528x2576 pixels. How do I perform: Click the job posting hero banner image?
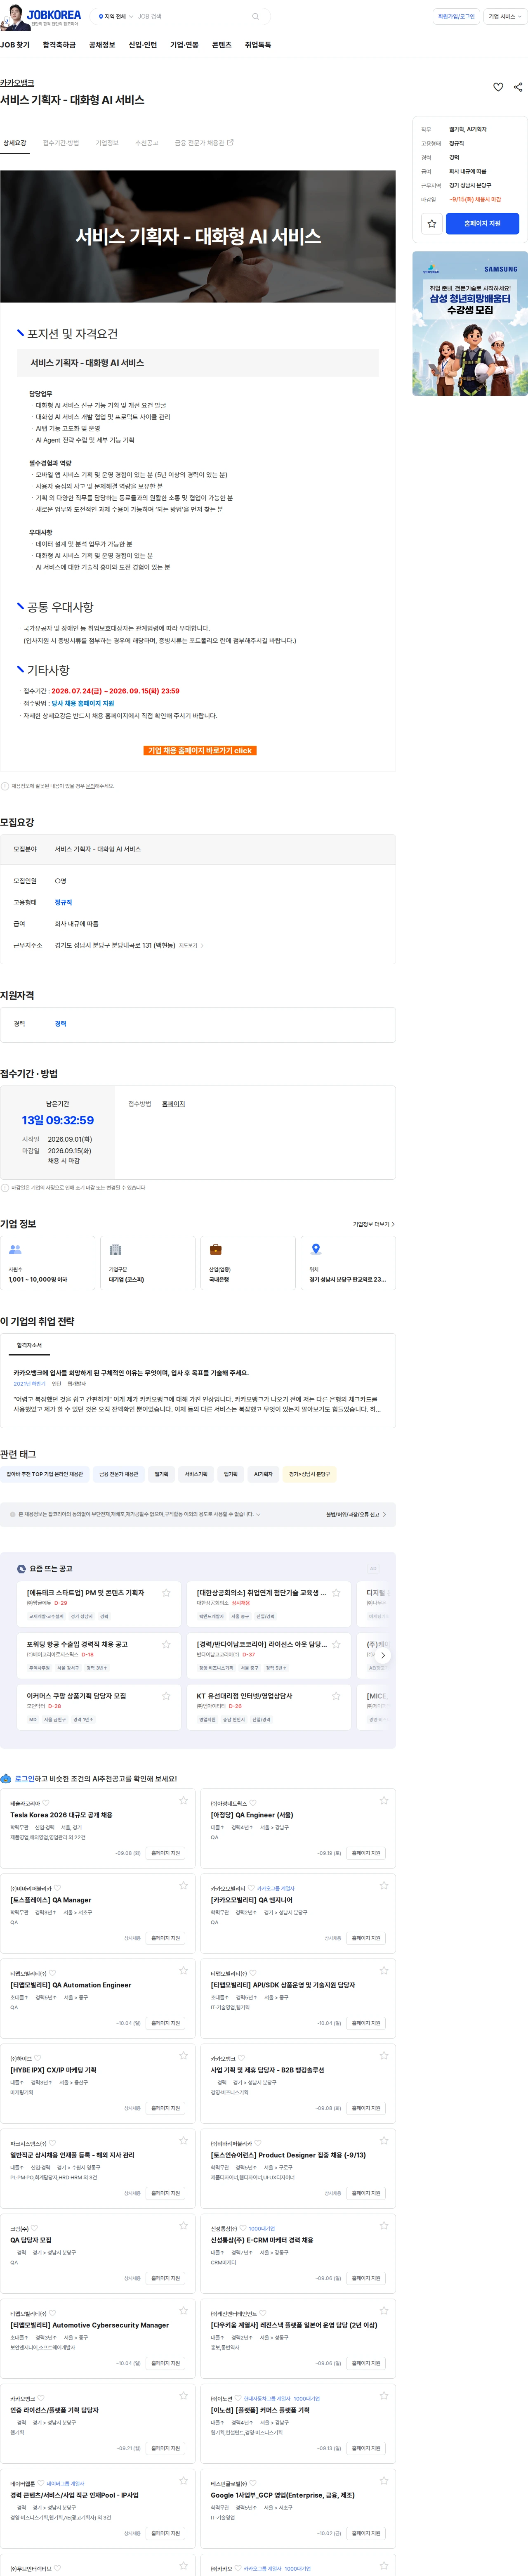point(198,236)
